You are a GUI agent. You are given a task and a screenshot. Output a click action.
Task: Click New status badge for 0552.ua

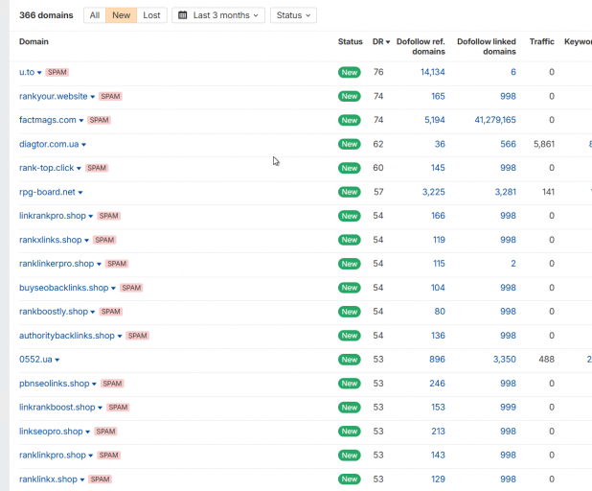[350, 360]
